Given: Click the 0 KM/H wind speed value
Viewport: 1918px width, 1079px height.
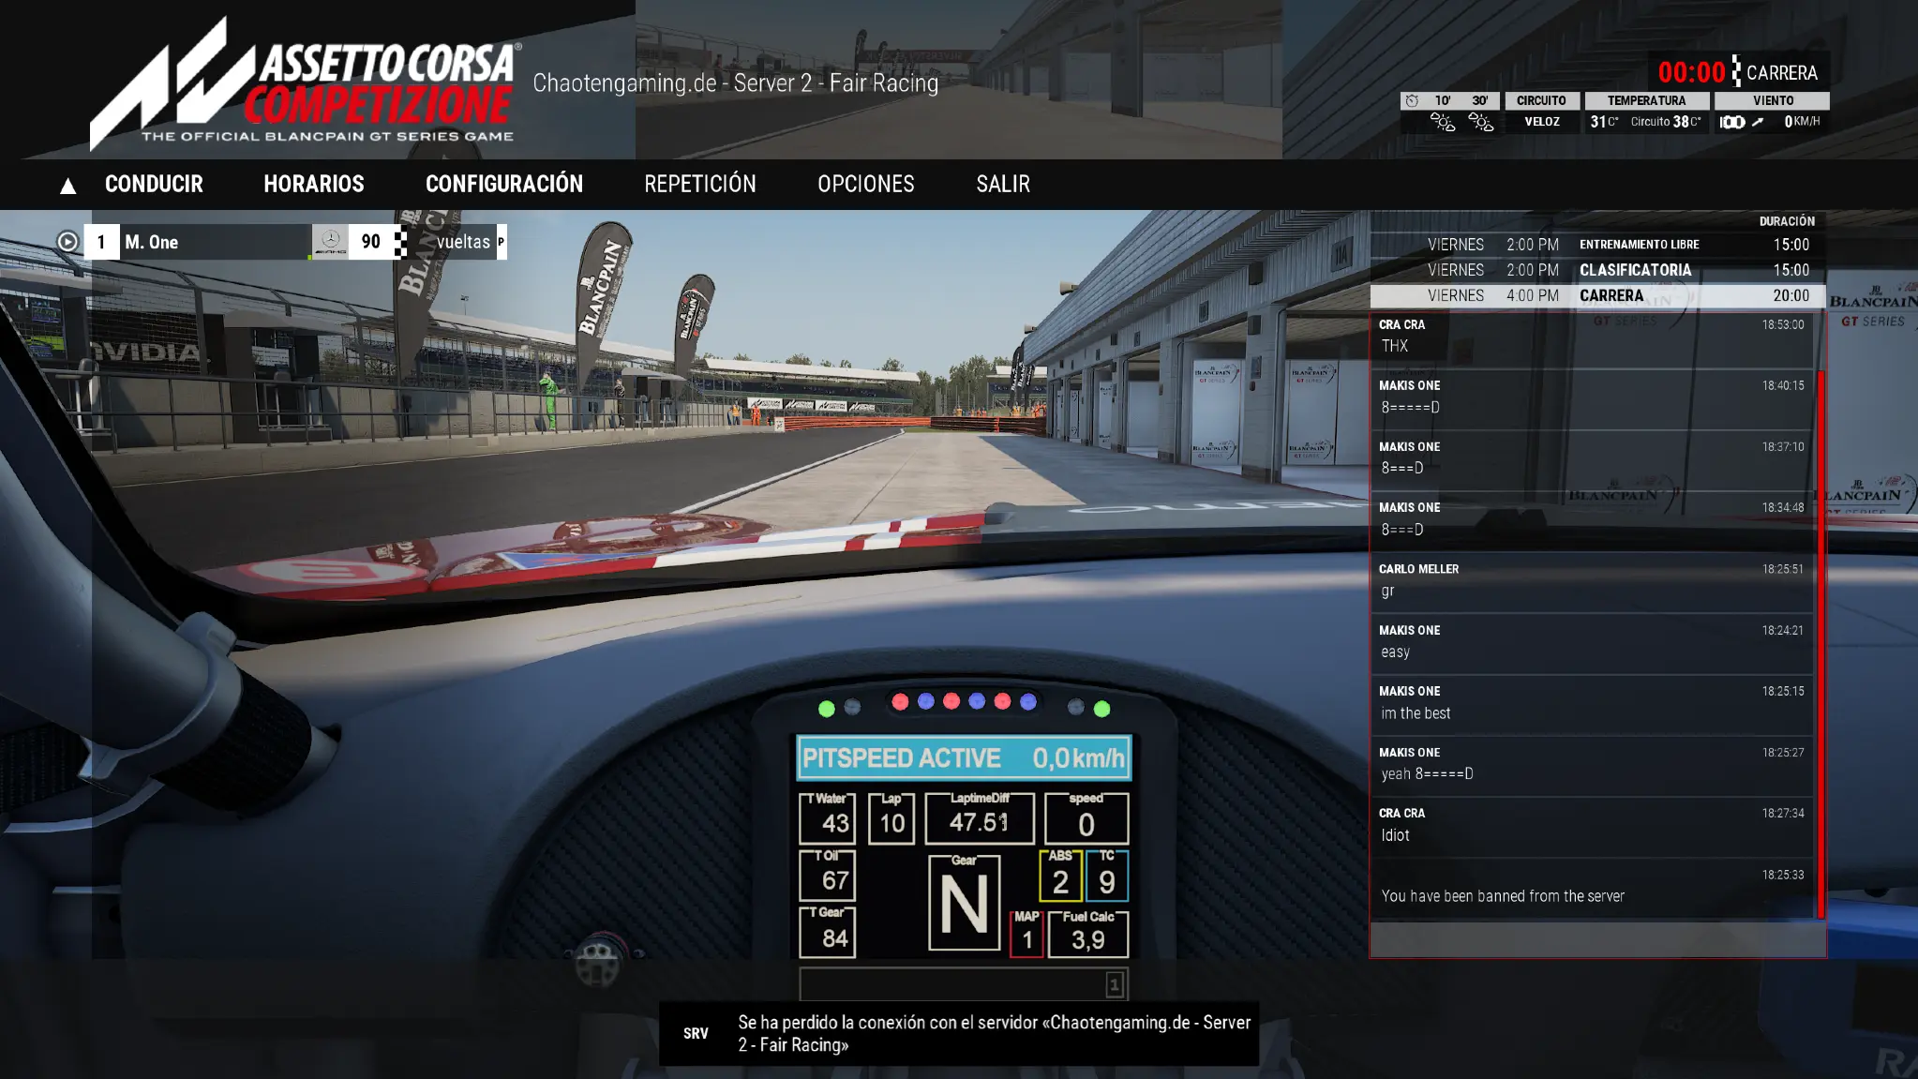Looking at the screenshot, I should pos(1802,122).
